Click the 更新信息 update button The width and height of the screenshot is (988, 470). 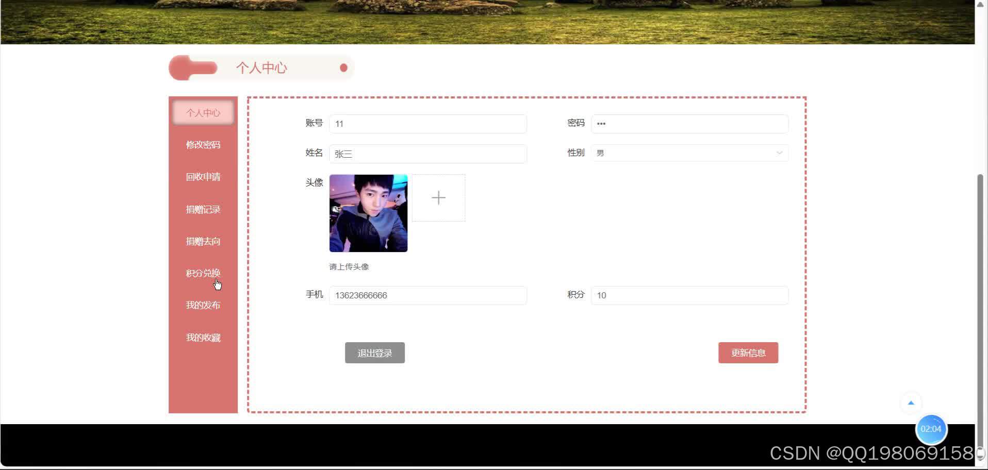748,353
